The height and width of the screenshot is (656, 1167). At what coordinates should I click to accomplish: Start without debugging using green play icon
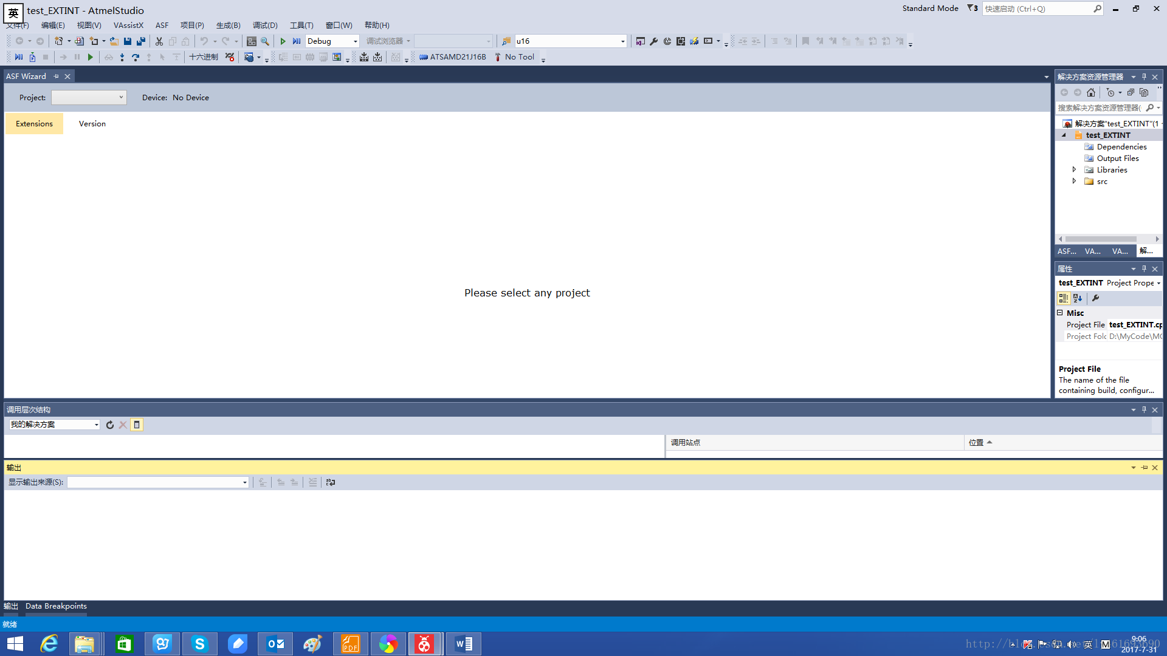(x=283, y=41)
